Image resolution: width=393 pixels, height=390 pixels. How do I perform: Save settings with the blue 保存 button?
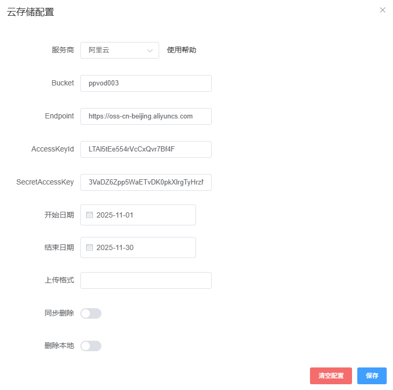click(371, 376)
